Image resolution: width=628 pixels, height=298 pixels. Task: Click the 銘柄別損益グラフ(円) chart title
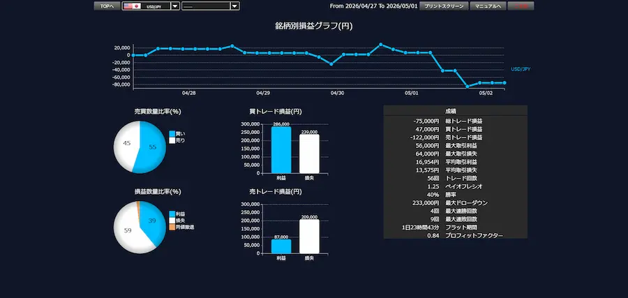pyautogui.click(x=313, y=26)
